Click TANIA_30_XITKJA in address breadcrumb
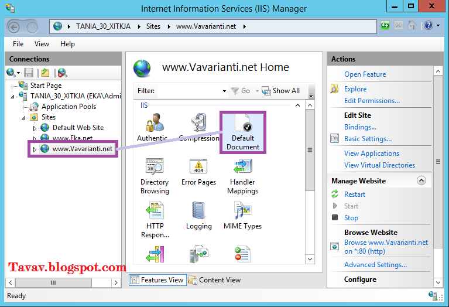449x307 pixels. 103,26
